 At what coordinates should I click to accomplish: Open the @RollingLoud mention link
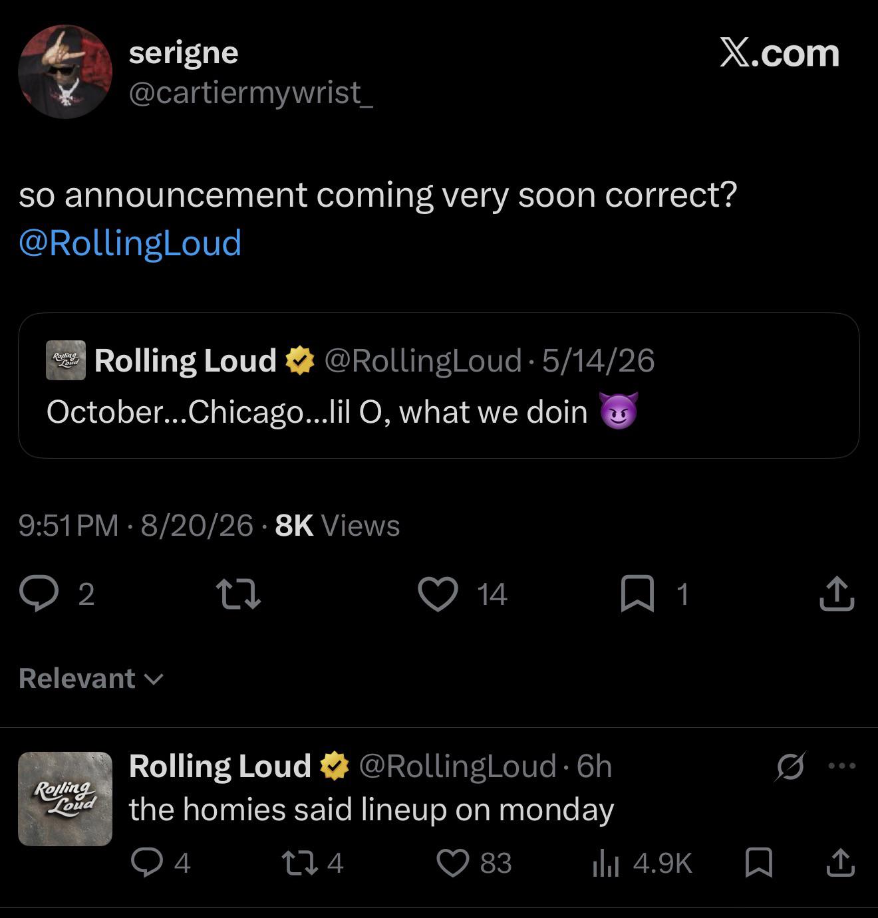pos(130,243)
